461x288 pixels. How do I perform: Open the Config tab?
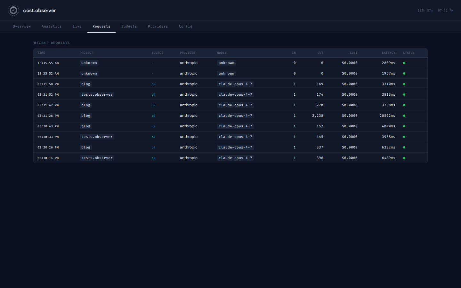point(186,27)
